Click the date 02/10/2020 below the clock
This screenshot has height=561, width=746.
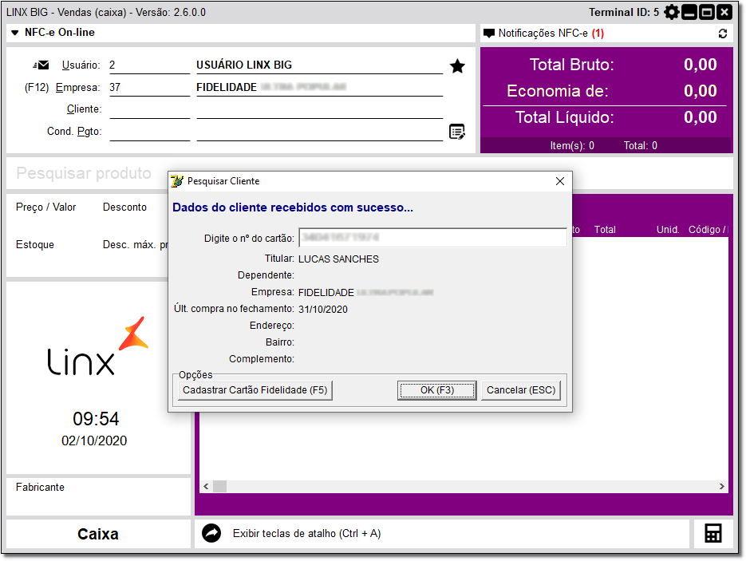(94, 441)
